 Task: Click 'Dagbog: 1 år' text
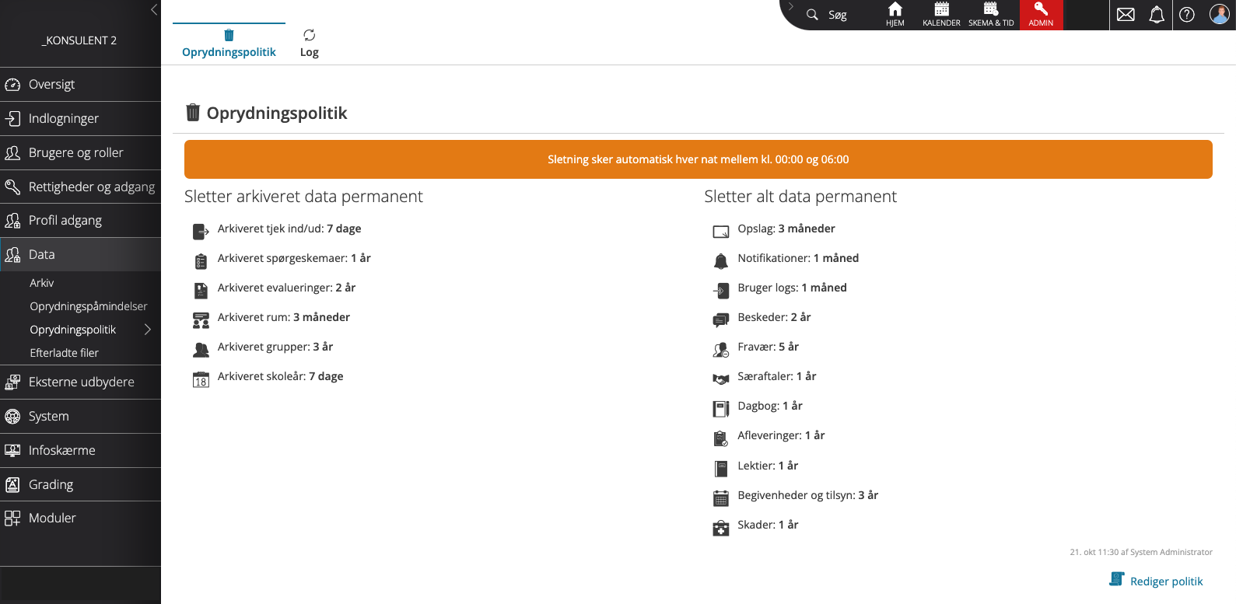(x=770, y=406)
